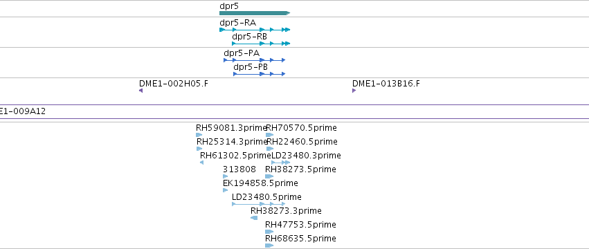
Task: Select the dpr5-PB protein feature
Action: (x=259, y=74)
